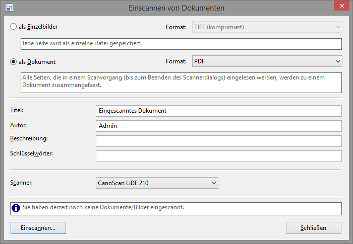Expand the CanoScan LiDE 210 scanner dropdown
Image resolution: width=353 pixels, height=244 pixels.
(x=157, y=183)
